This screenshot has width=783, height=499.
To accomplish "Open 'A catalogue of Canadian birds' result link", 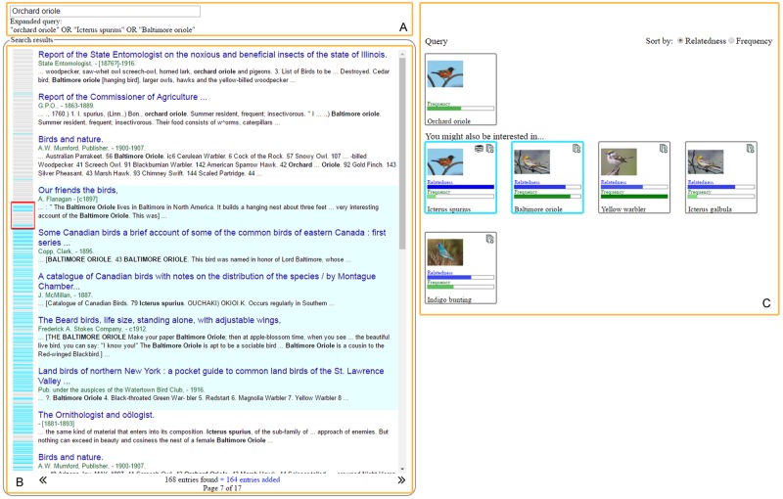I will point(207,281).
